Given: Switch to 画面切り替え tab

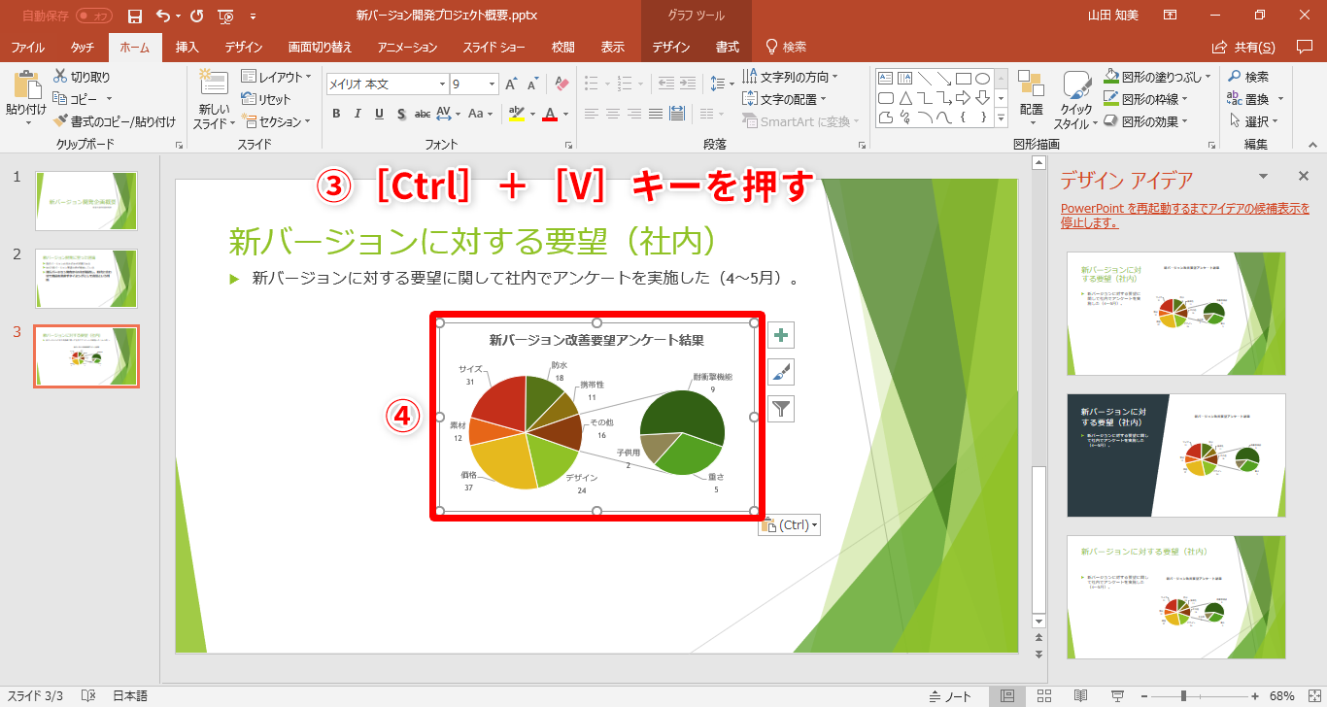Looking at the screenshot, I should (321, 47).
